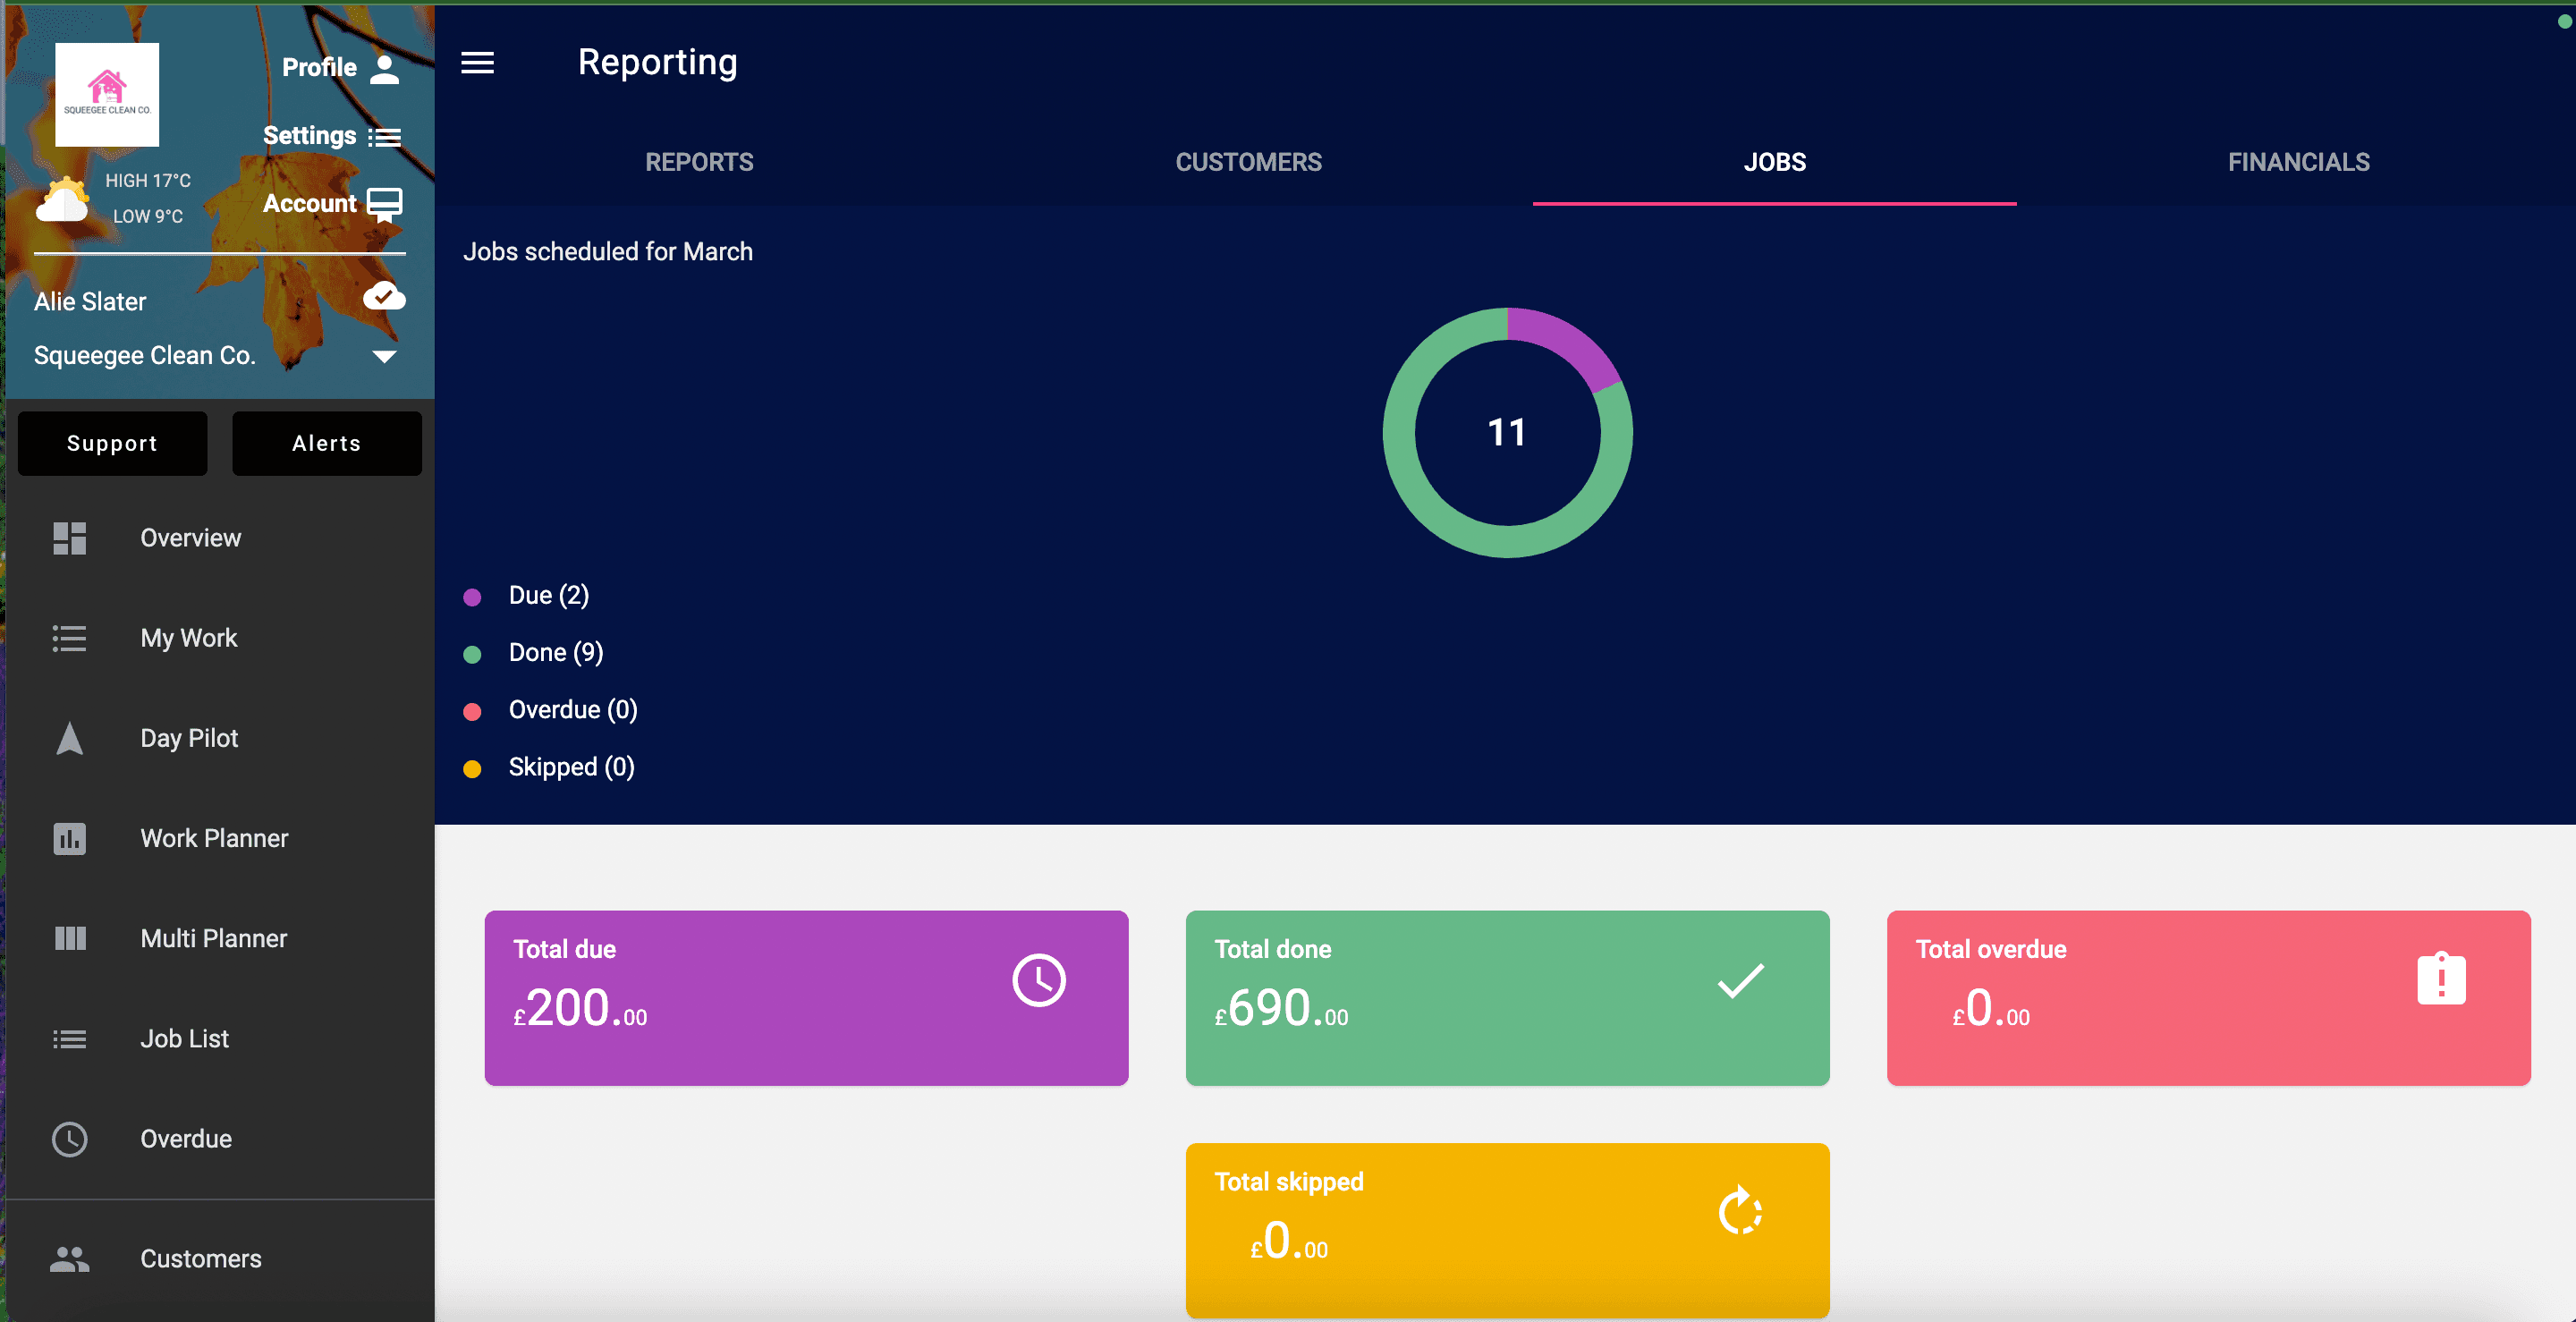The width and height of the screenshot is (2576, 1322).
Task: Open Day Pilot navigation arrow icon
Action: (x=69, y=738)
